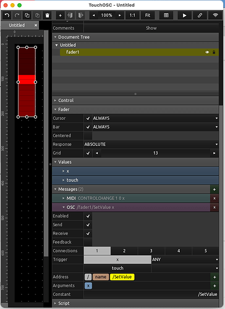Add an address part with plus
This screenshot has width=225, height=309.
214,277
